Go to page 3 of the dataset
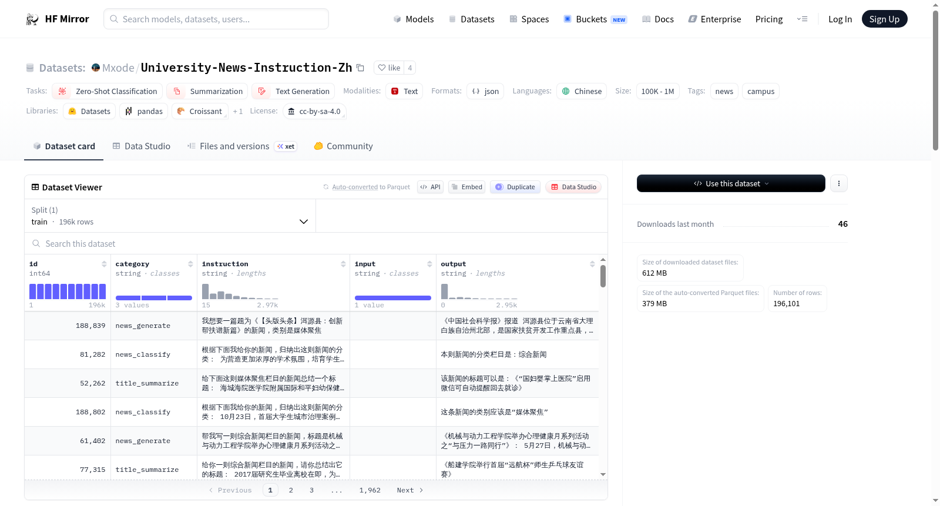This screenshot has width=940, height=506. tap(311, 490)
